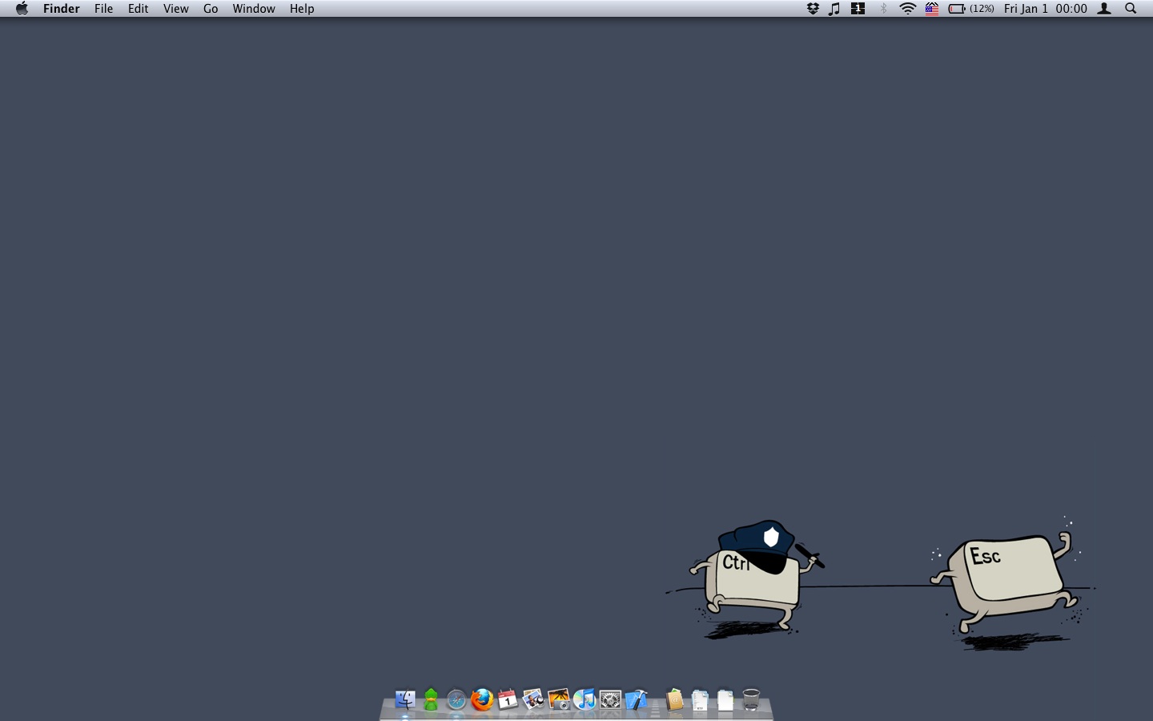Open System Preferences in the Dock

point(610,700)
